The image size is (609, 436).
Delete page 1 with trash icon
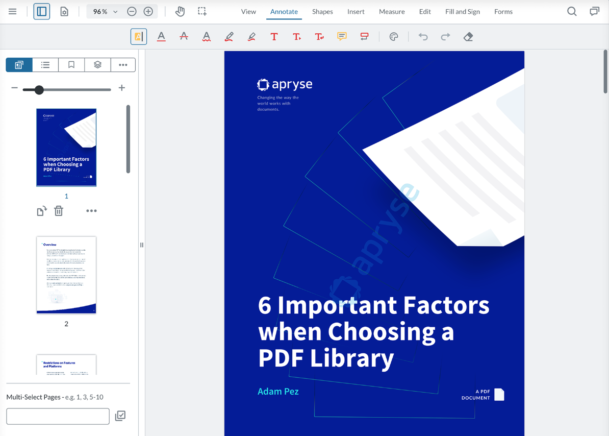pyautogui.click(x=59, y=211)
